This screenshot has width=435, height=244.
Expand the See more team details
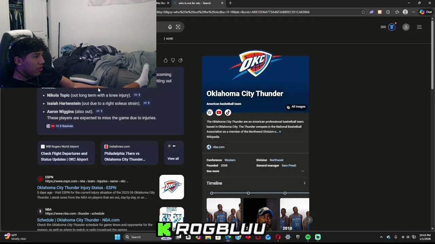coord(255,171)
